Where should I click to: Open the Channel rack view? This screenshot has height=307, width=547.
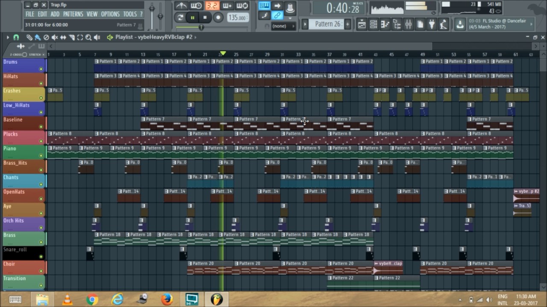373,24
